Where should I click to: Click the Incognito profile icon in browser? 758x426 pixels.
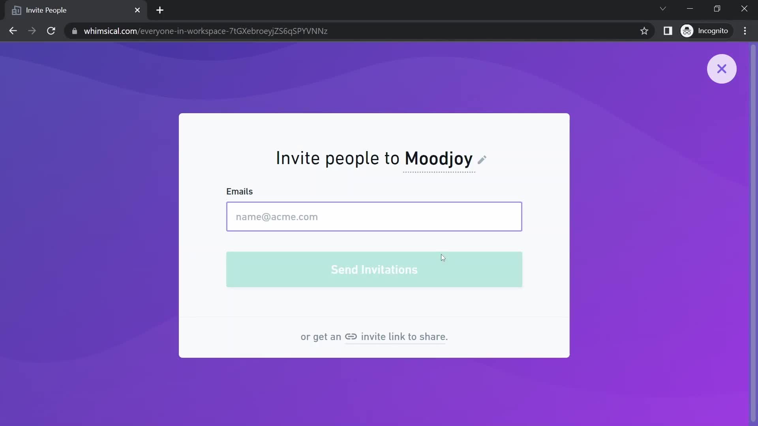coord(687,31)
